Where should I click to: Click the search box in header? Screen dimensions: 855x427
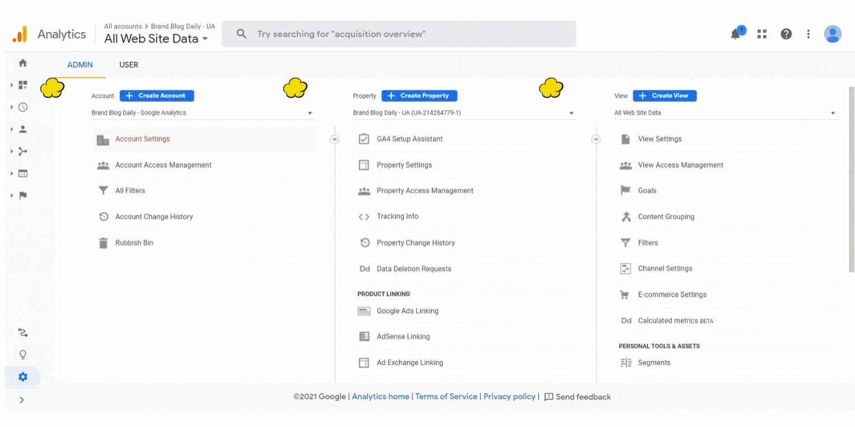coord(399,34)
